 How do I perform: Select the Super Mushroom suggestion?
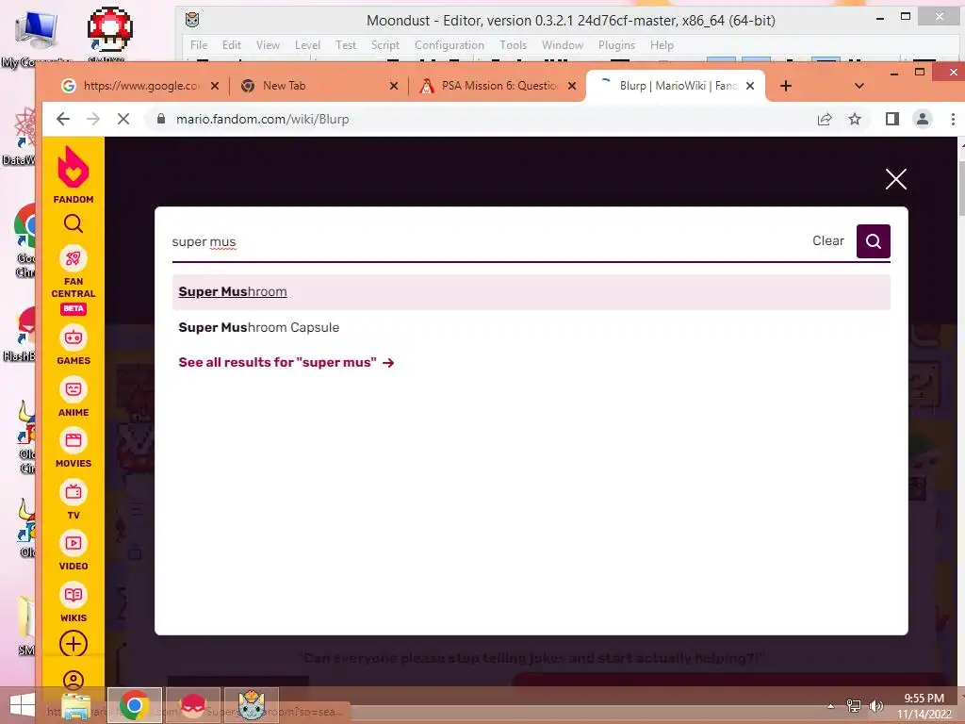click(532, 292)
